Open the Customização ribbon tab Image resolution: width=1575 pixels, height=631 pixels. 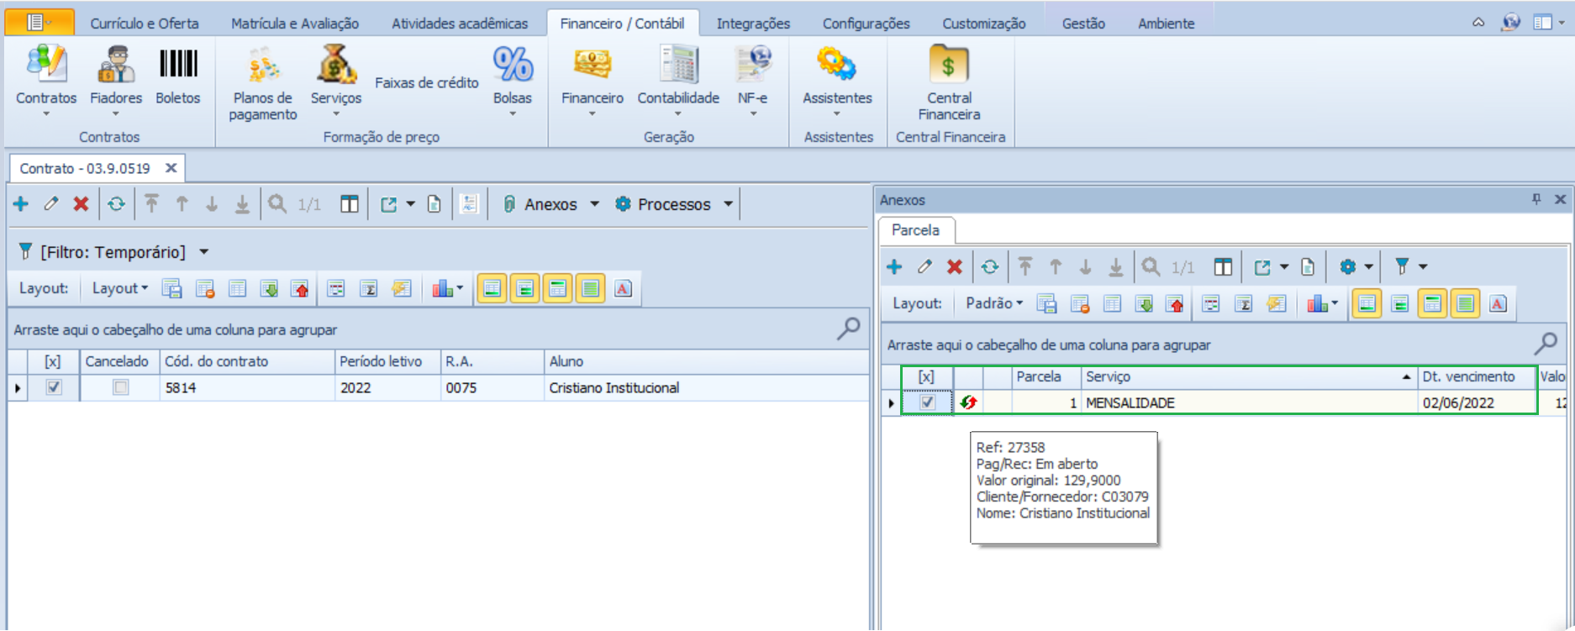(x=983, y=24)
